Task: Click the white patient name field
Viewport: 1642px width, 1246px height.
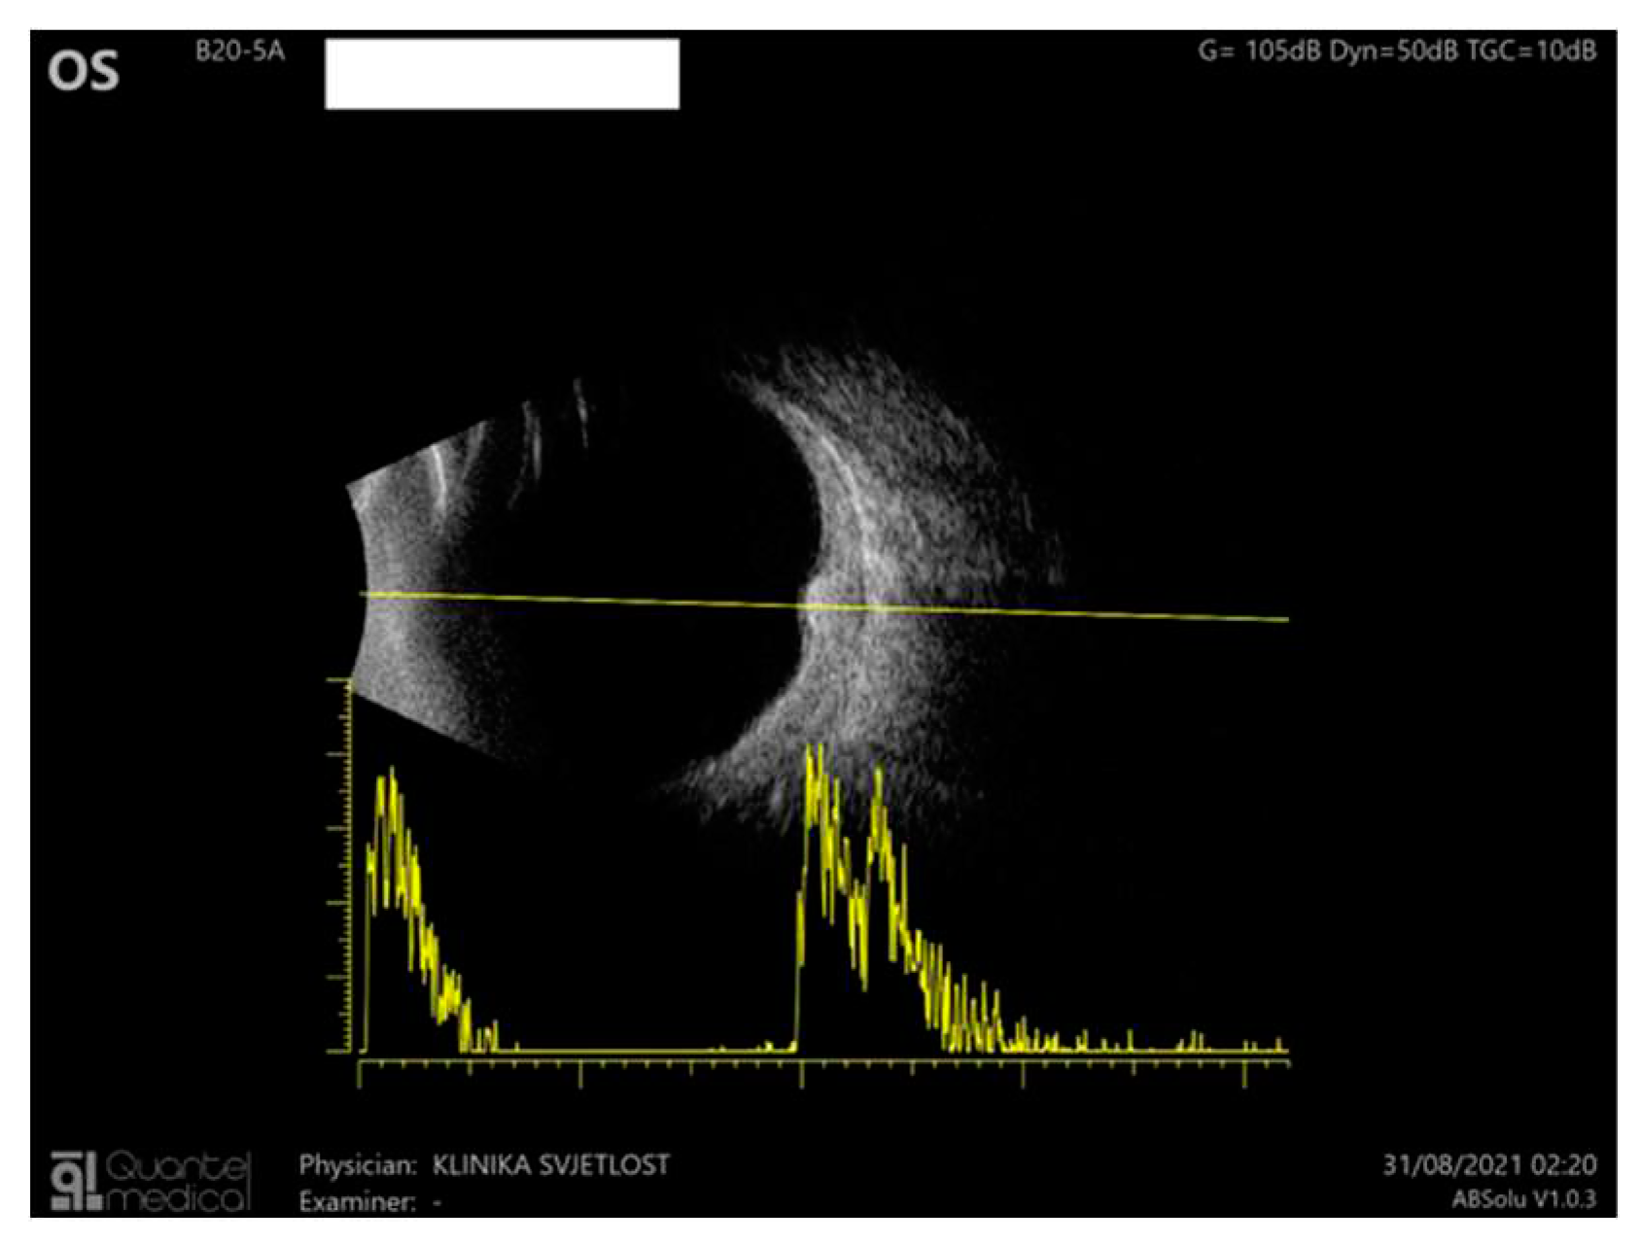Action: click(502, 74)
